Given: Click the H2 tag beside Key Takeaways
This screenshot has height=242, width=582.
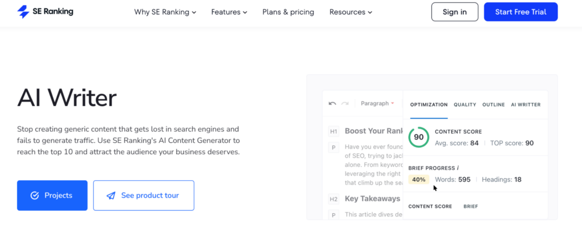Looking at the screenshot, I should tap(334, 199).
